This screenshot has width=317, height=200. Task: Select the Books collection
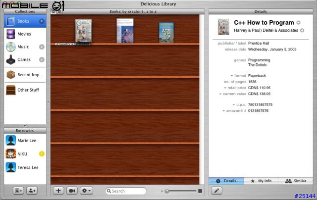[25, 21]
